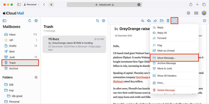This screenshot has width=209, height=104.
Task: Open the Junk mailbox
Action: click(20, 57)
